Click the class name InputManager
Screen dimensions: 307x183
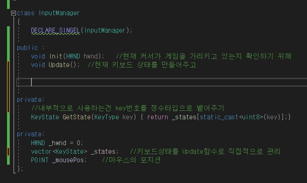(59, 13)
